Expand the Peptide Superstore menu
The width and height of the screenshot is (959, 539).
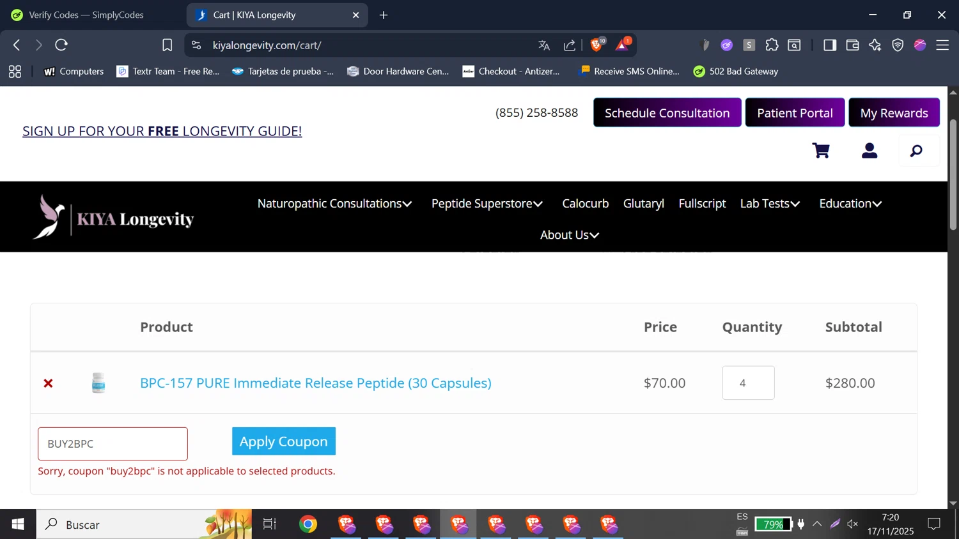[487, 204]
